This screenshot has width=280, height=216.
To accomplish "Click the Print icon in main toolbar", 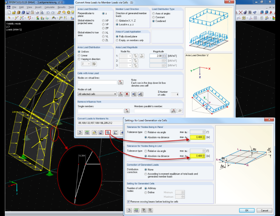I will pyautogui.click(x=37, y=12).
